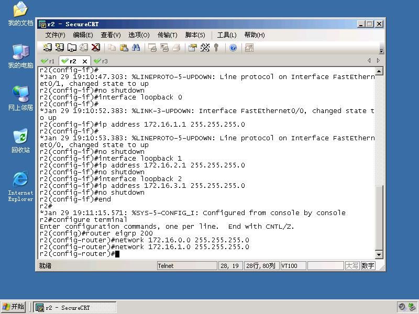Screen dimensions: 419x314
Task: Click the Lock Session toolbar icon
Action: click(249, 48)
